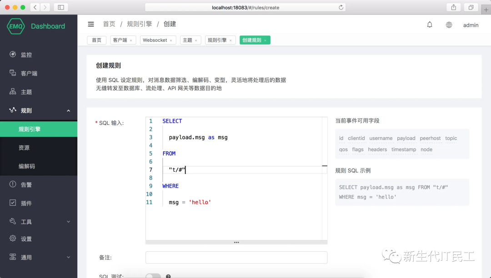Select 资源 in the sidebar submenu

pos(39,148)
